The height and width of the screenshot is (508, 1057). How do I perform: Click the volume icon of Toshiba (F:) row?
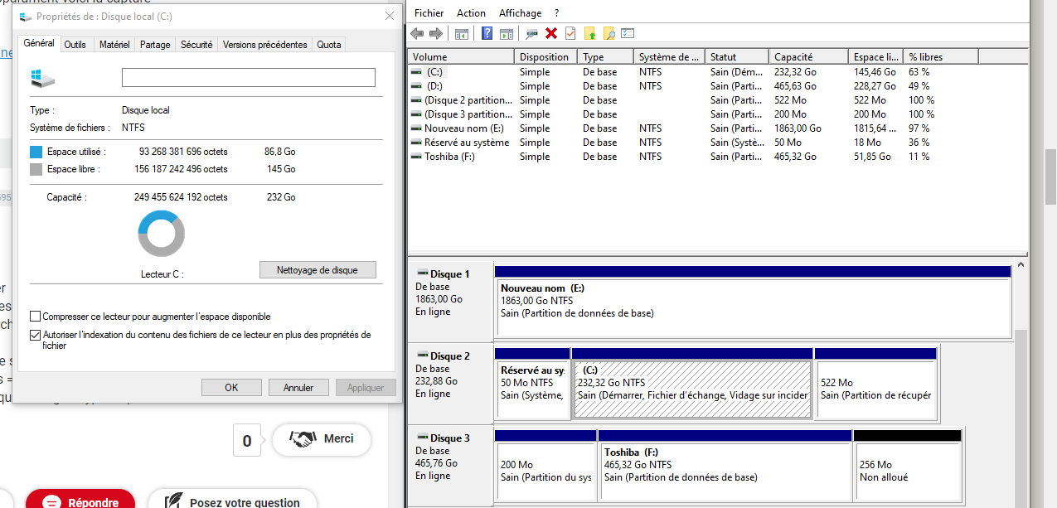(x=416, y=157)
